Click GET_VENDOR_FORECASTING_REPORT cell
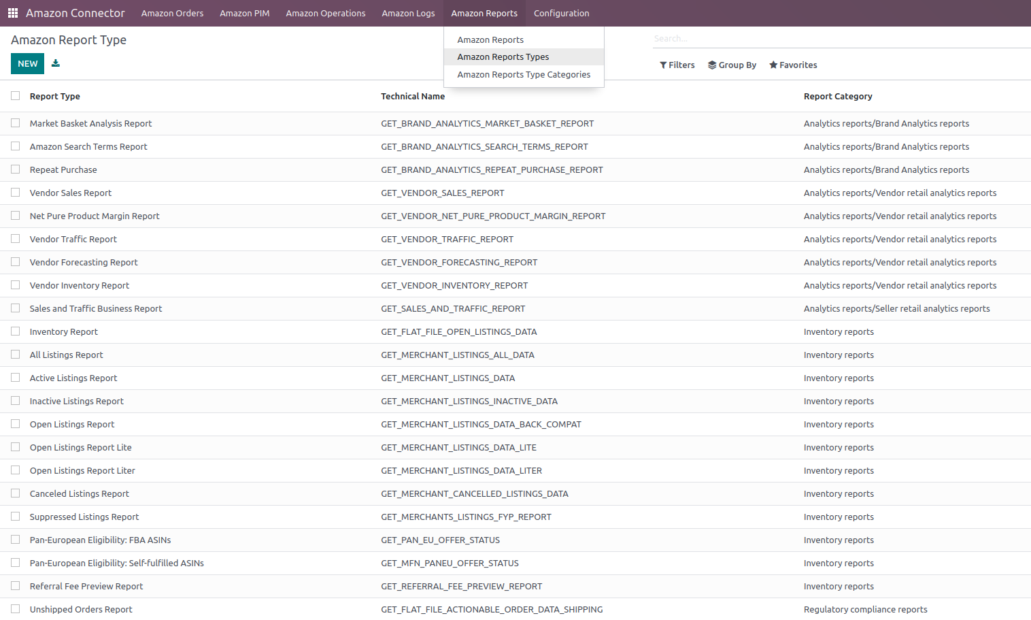This screenshot has width=1031, height=620. (459, 263)
